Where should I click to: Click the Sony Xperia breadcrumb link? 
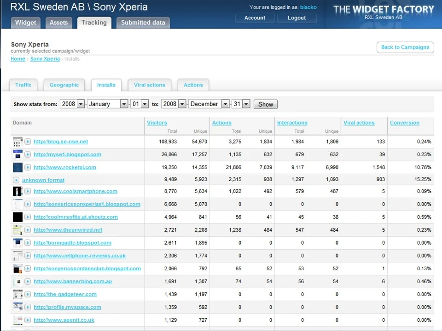(x=45, y=59)
